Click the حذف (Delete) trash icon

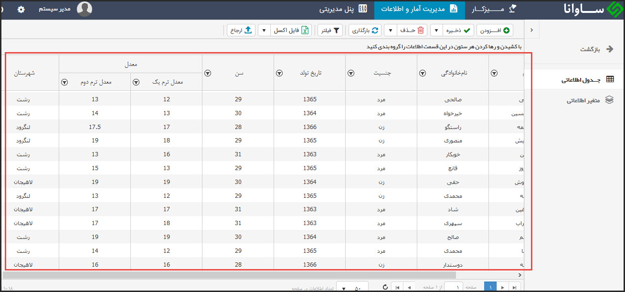pyautogui.click(x=420, y=30)
